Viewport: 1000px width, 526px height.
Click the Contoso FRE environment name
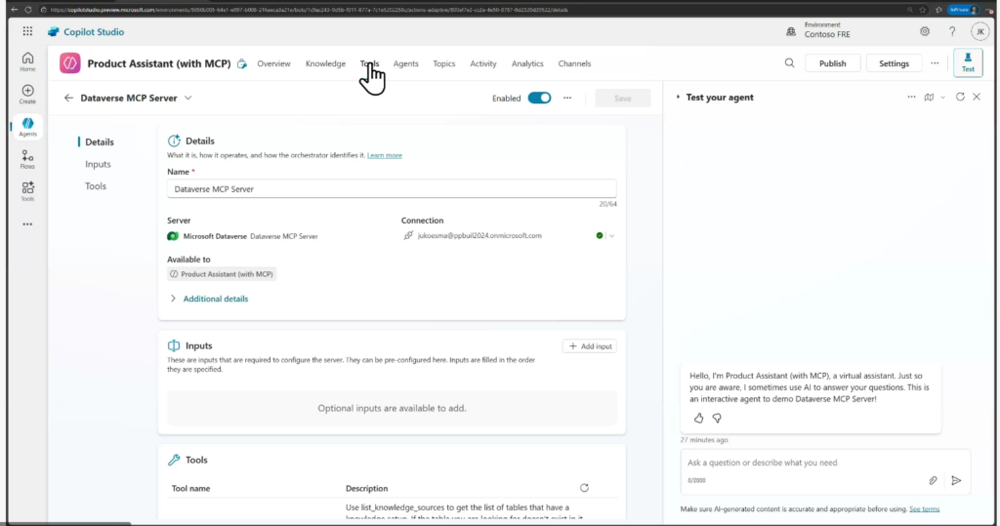(827, 34)
